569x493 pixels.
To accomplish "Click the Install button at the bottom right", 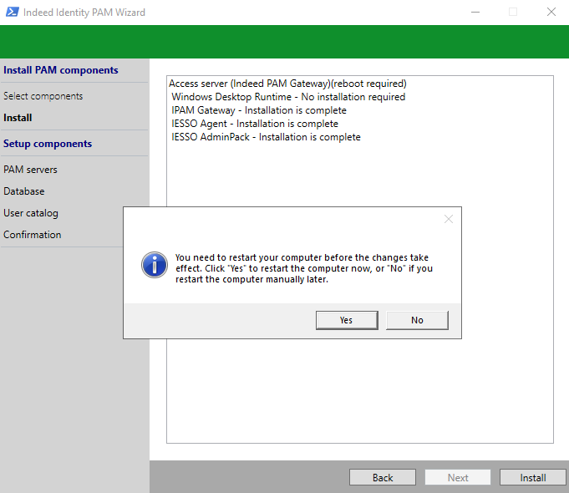I will tap(532, 477).
